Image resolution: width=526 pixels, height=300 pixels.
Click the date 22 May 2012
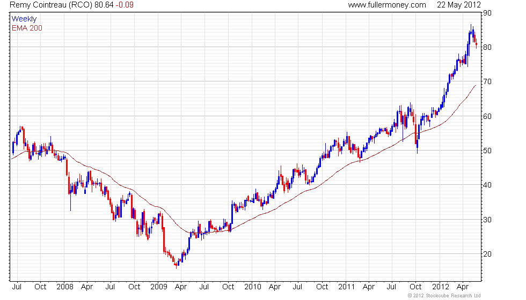(x=458, y=5)
